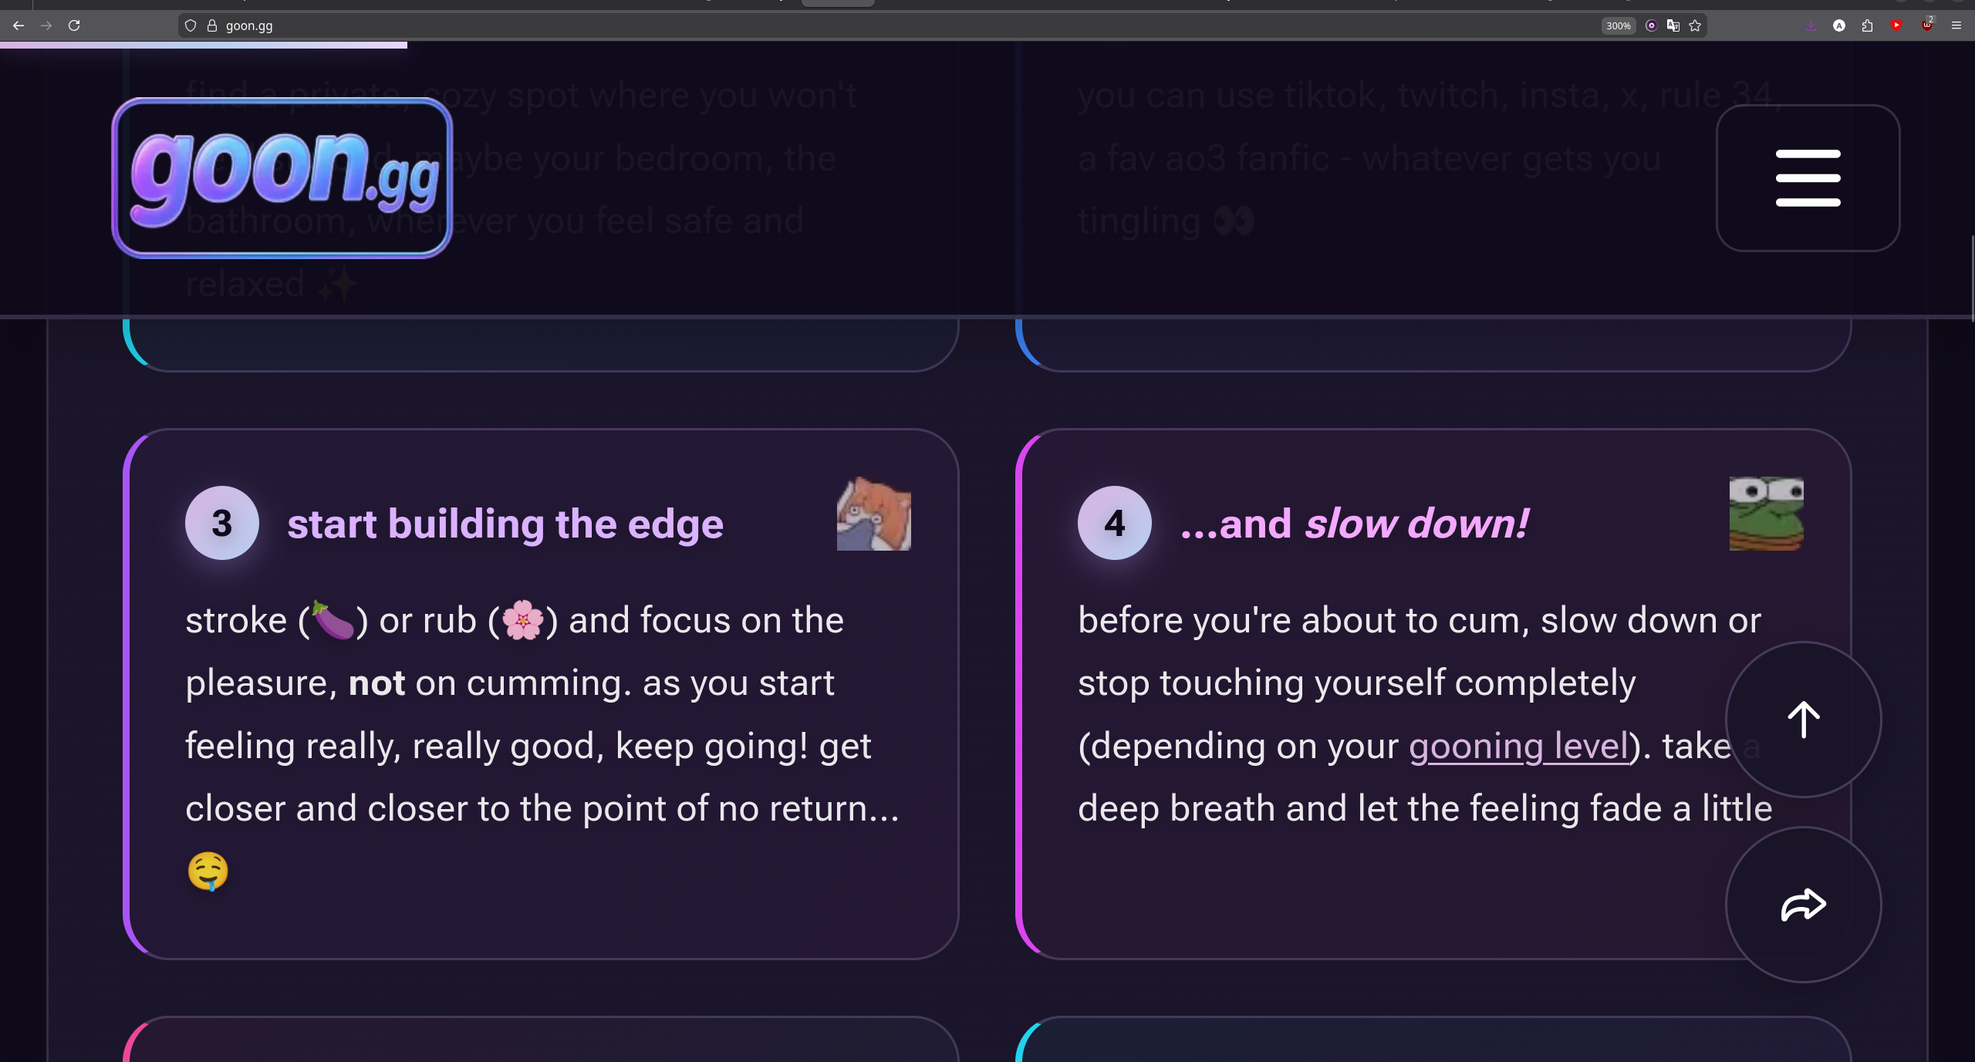Click the frog emote thumbnail in step 4
This screenshot has height=1062, width=1975.
[x=1766, y=514]
